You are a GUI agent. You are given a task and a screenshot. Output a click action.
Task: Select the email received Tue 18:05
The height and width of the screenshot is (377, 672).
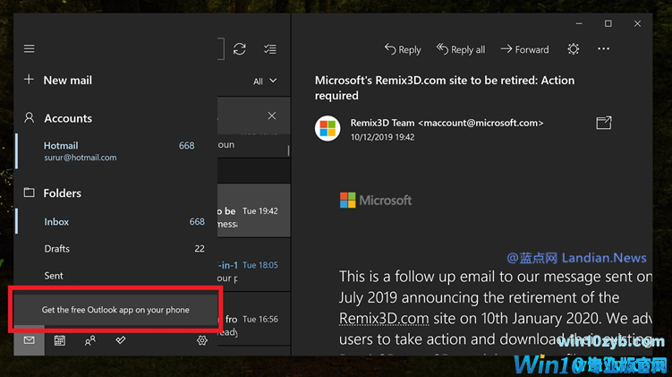(254, 265)
